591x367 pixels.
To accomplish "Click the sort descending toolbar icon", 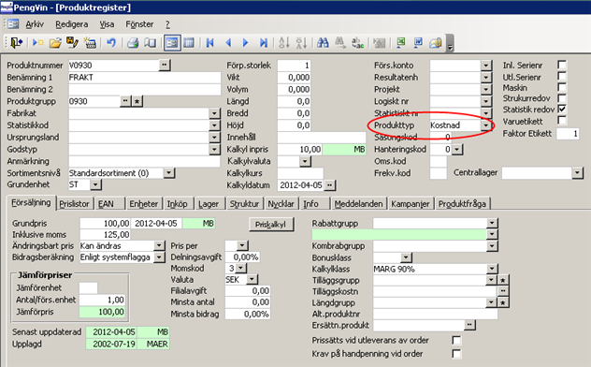I will (301, 43).
